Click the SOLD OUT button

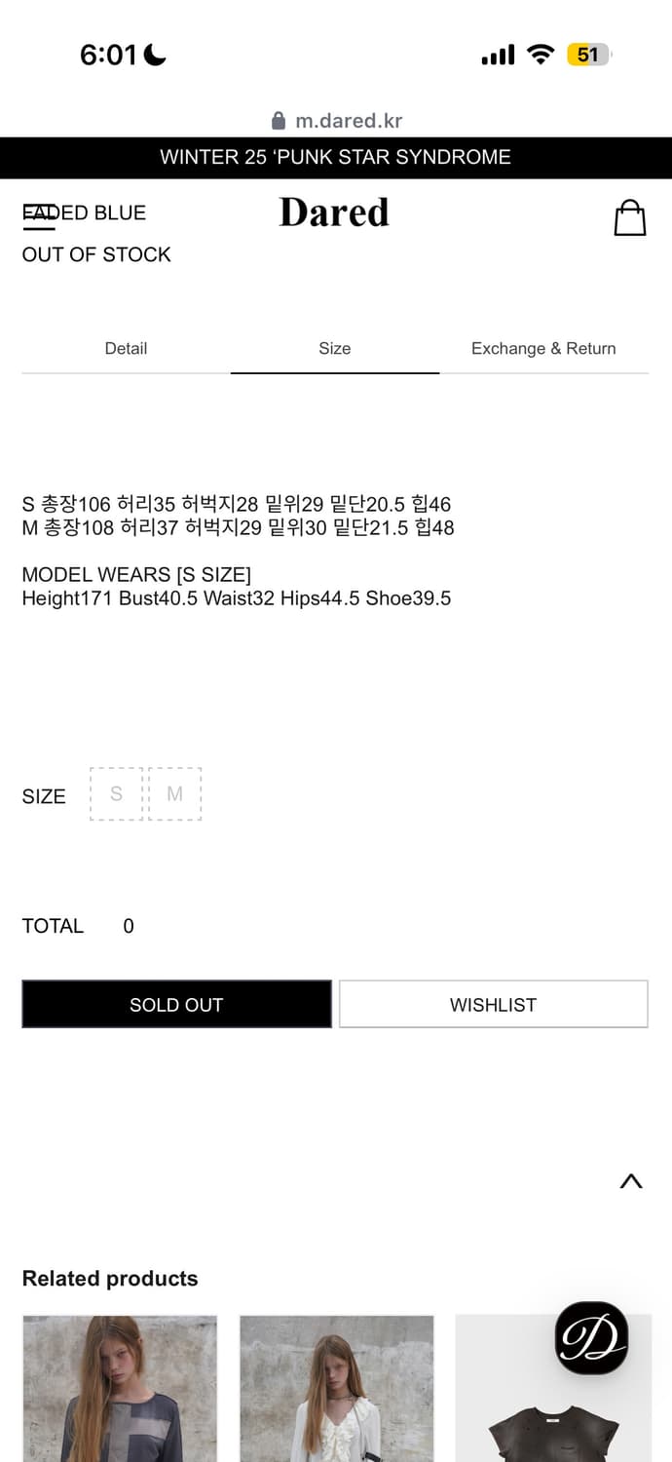tap(176, 1004)
